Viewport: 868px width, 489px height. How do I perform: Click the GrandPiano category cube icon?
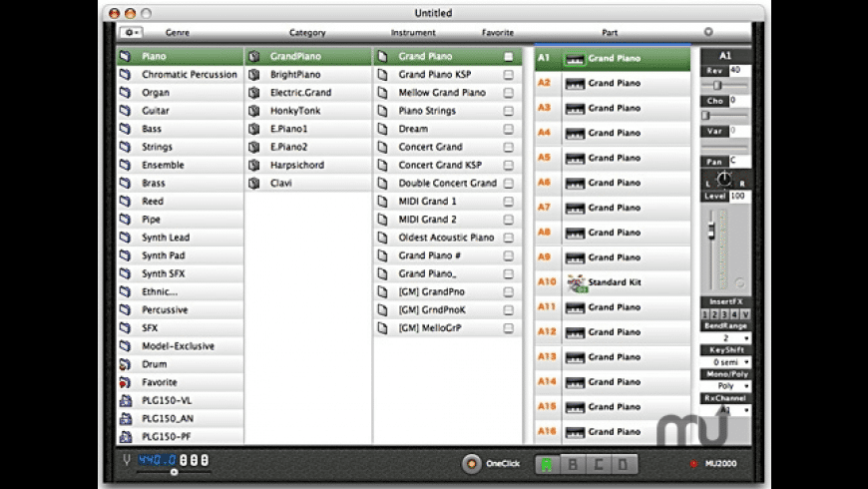pyautogui.click(x=254, y=56)
